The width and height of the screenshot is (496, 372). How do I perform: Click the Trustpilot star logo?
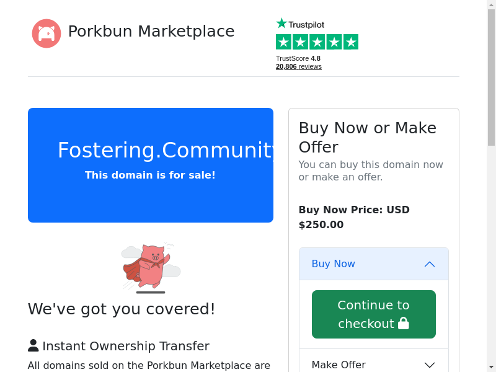point(300,24)
